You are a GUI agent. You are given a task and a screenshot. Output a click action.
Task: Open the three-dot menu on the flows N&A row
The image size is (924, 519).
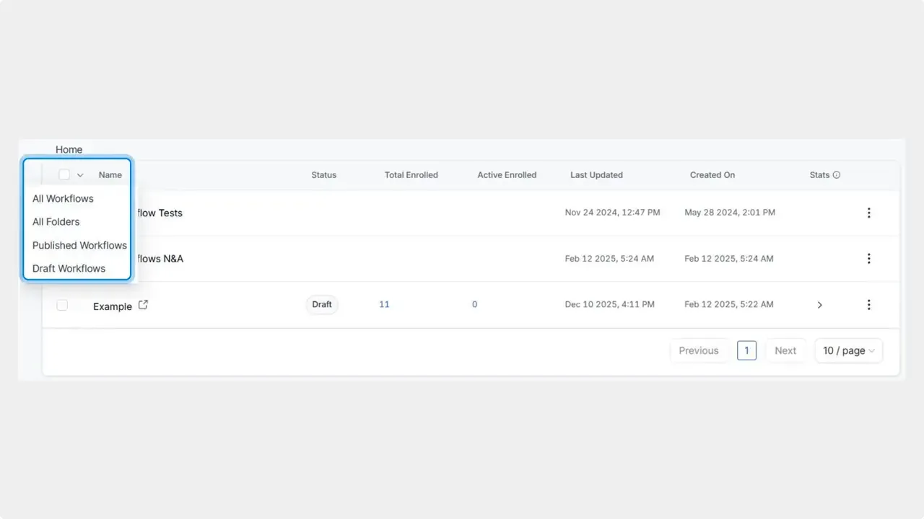pyautogui.click(x=868, y=259)
